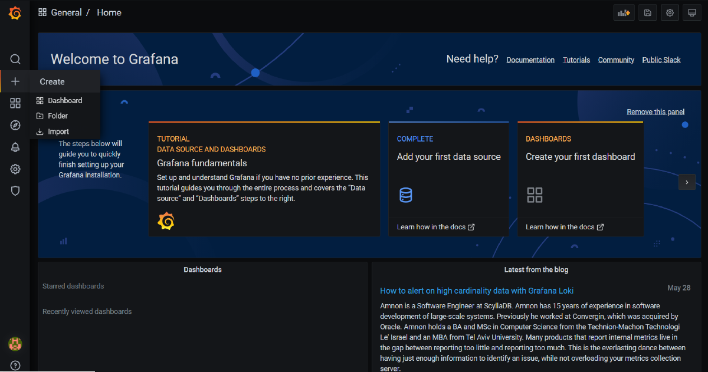Open the Dashboards grid icon in sidebar

coord(15,103)
